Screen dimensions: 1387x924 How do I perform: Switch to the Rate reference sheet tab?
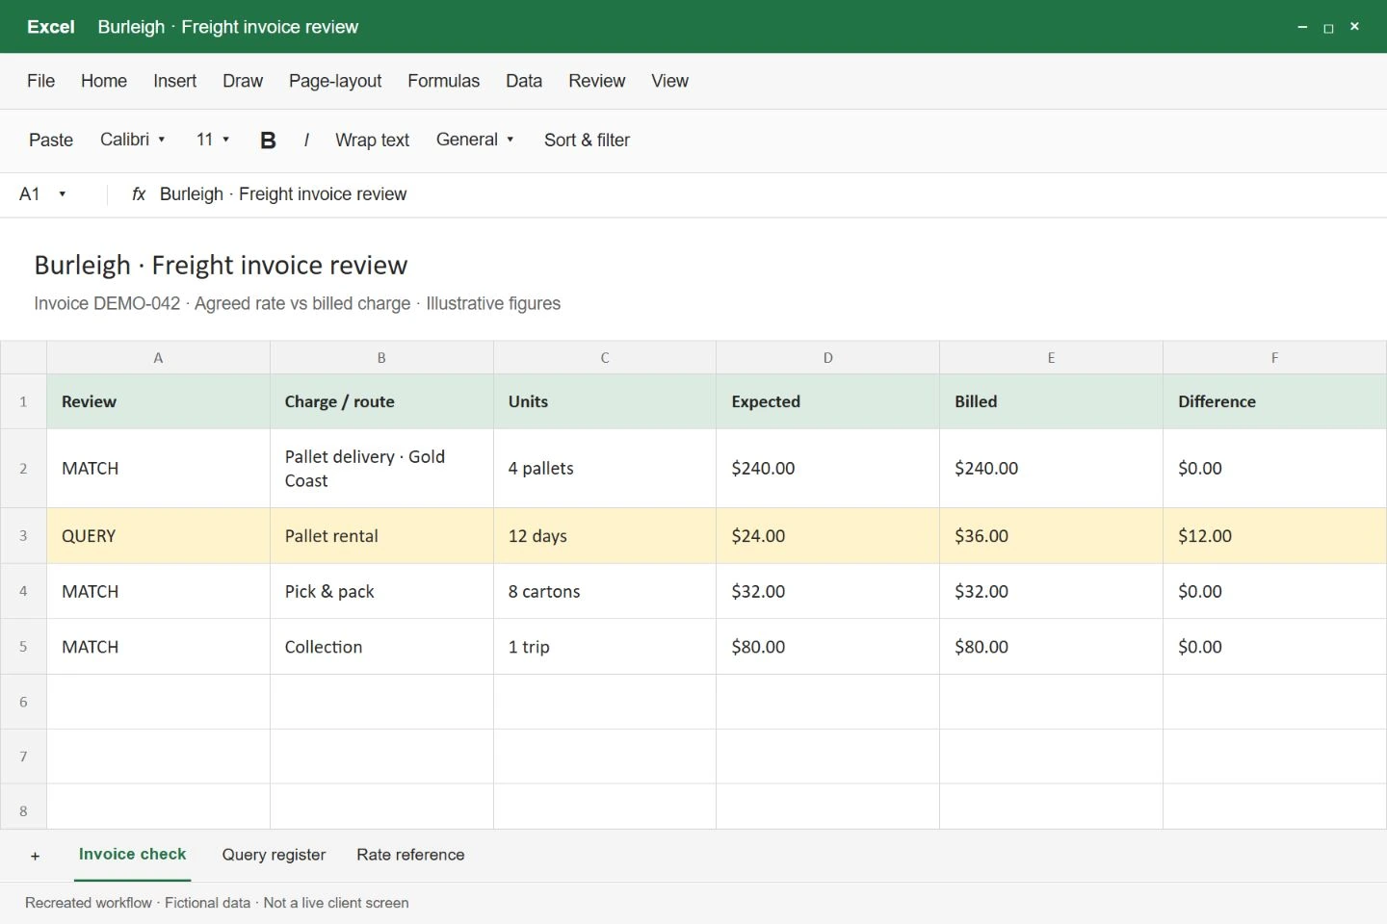click(410, 855)
